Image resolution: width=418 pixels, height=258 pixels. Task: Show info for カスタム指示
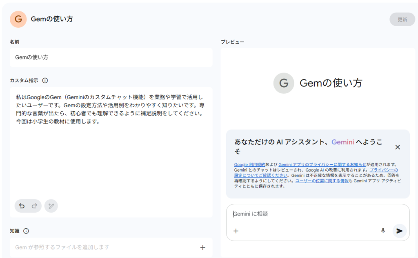45,81
